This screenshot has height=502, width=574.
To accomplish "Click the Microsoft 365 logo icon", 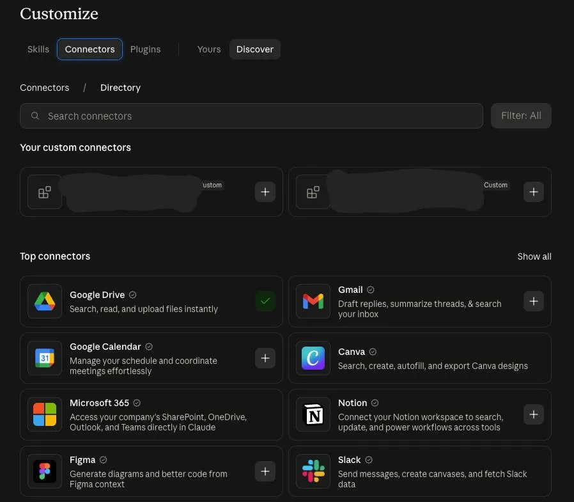I will click(45, 414).
